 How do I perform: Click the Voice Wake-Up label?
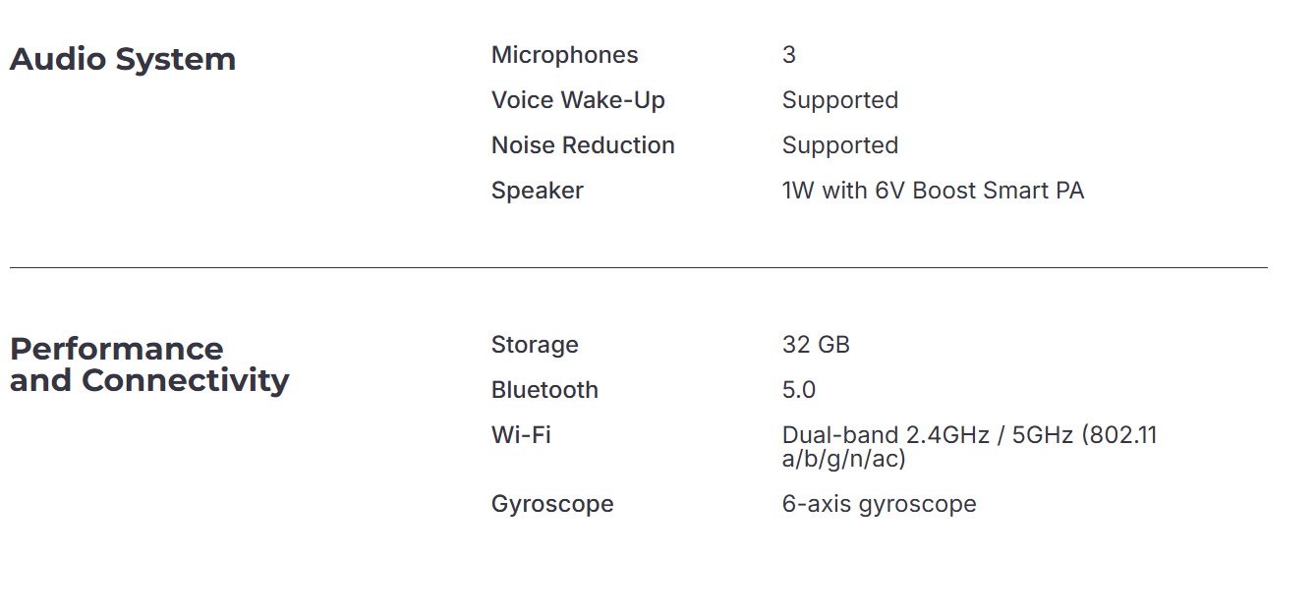click(578, 100)
